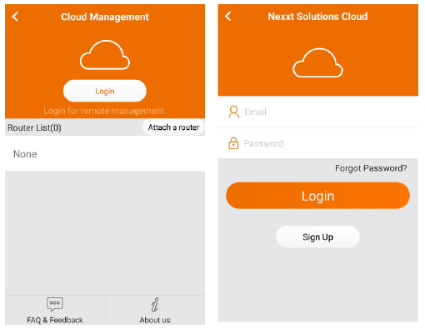The height and width of the screenshot is (334, 425).
Task: Go back from Cloud Management screen
Action: tap(15, 17)
